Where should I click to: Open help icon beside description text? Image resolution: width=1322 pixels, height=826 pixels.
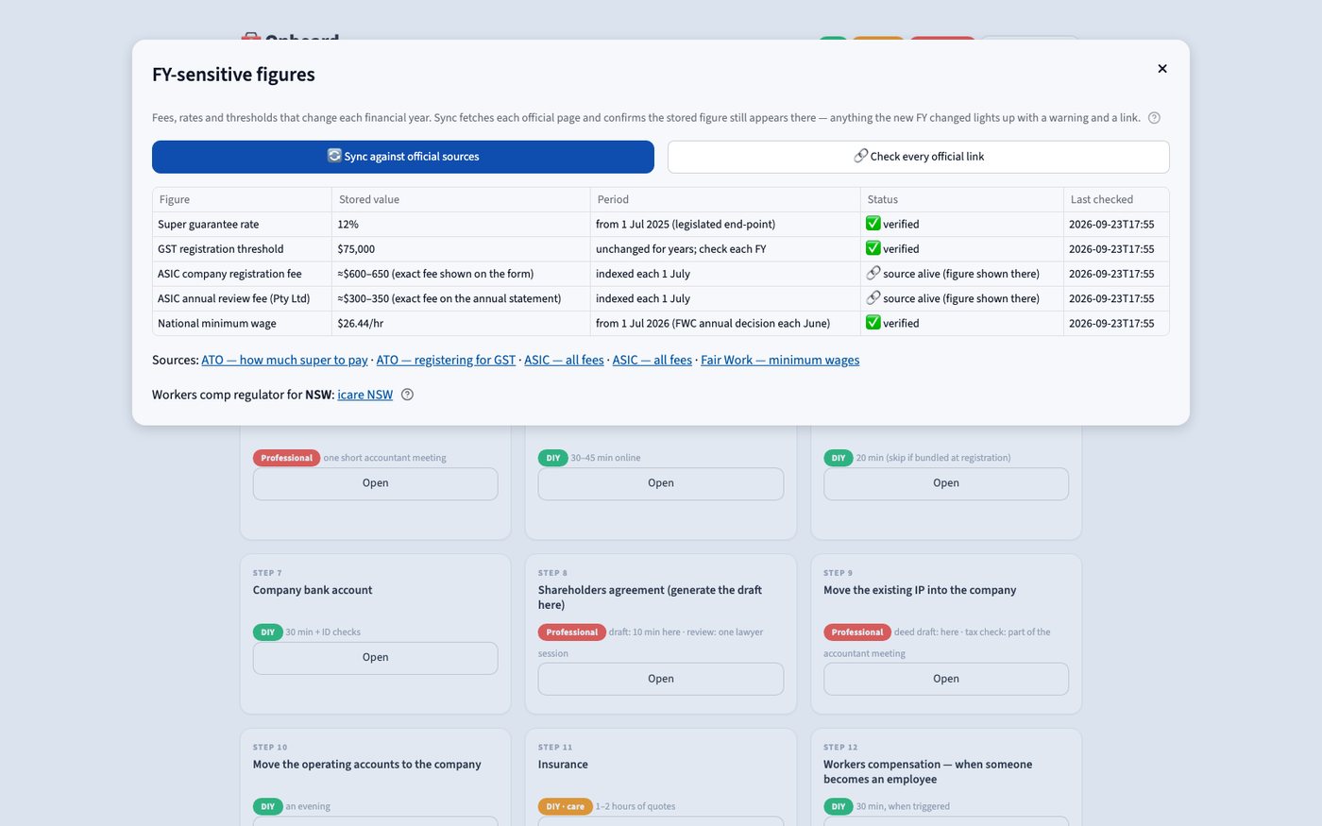coord(1154,118)
